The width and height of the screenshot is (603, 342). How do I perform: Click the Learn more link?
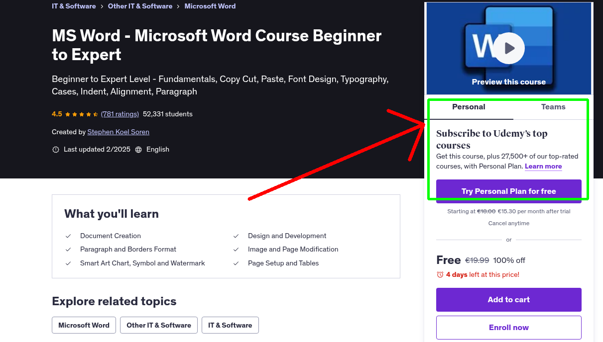pyautogui.click(x=543, y=166)
